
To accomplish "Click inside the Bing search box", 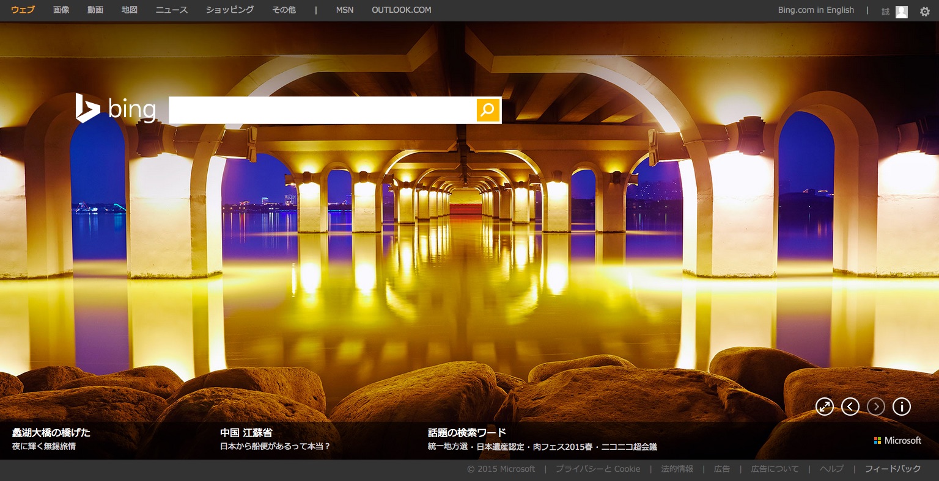I will click(x=322, y=110).
